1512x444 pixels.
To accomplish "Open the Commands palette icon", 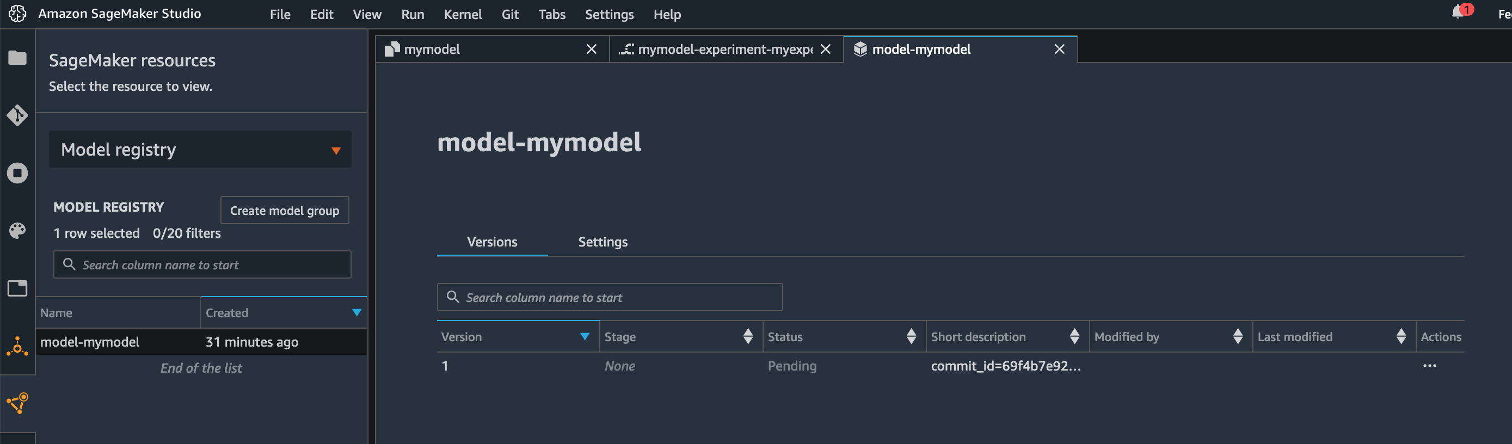I will click(17, 231).
